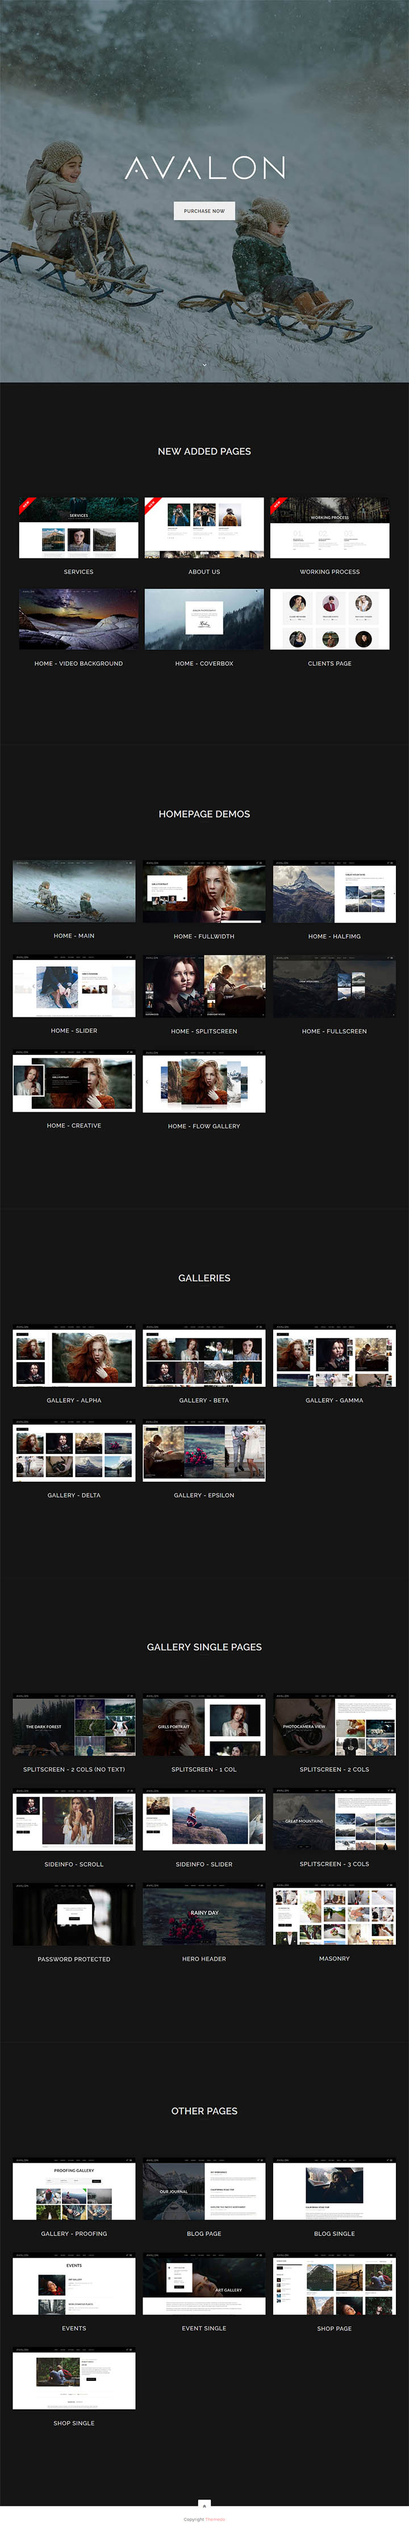Open Home - Video Background thumbnail
This screenshot has width=409, height=2532.
point(78,619)
